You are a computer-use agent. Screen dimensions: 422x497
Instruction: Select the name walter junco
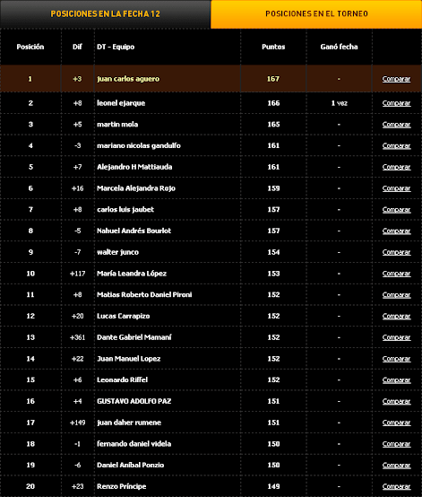pyautogui.click(x=117, y=252)
